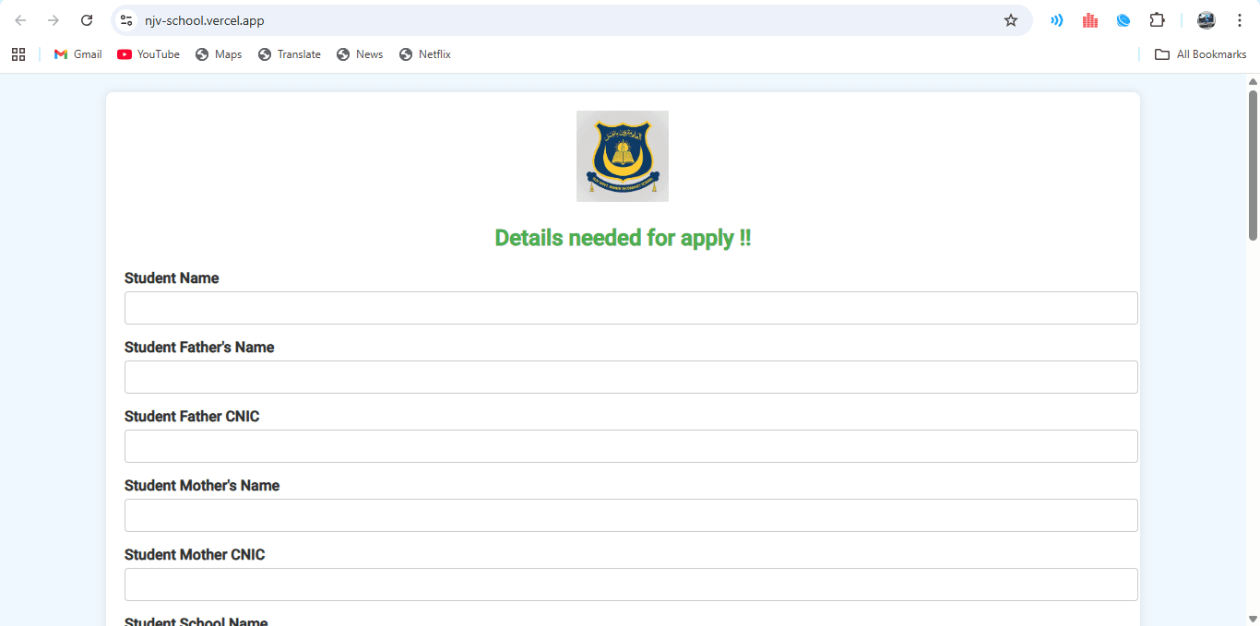Open the Chrome three-dot menu
The width and height of the screenshot is (1260, 626).
pos(1240,20)
